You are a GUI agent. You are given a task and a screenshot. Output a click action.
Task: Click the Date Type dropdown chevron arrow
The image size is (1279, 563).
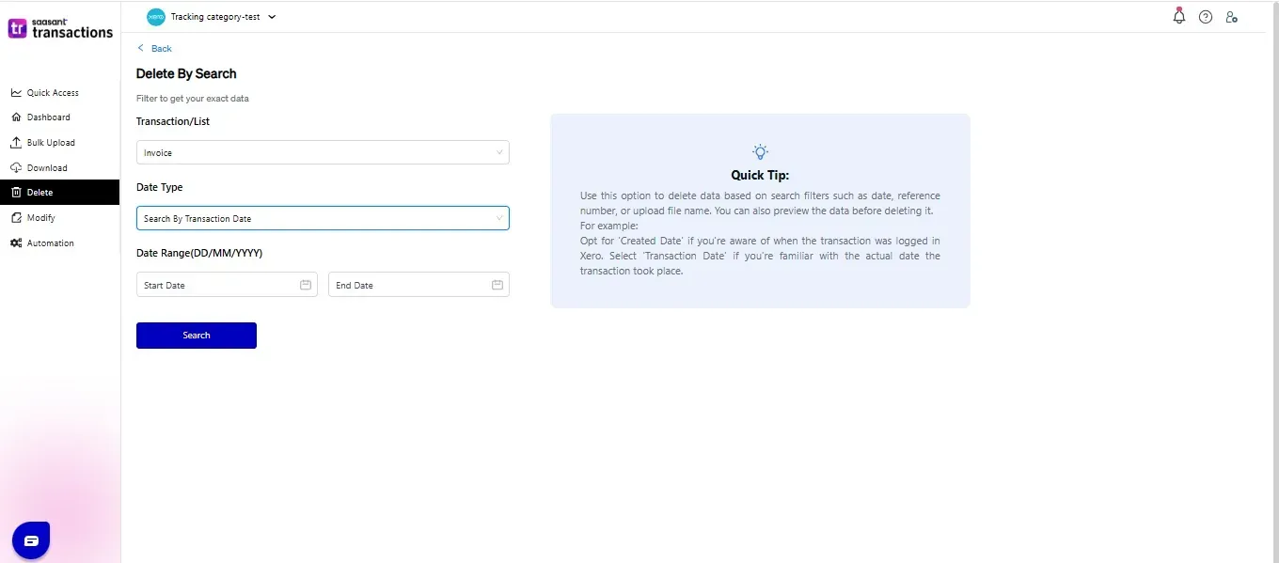click(499, 218)
